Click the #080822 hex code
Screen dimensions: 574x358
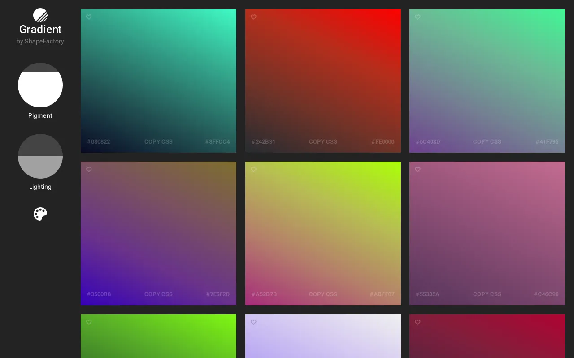coord(99,142)
